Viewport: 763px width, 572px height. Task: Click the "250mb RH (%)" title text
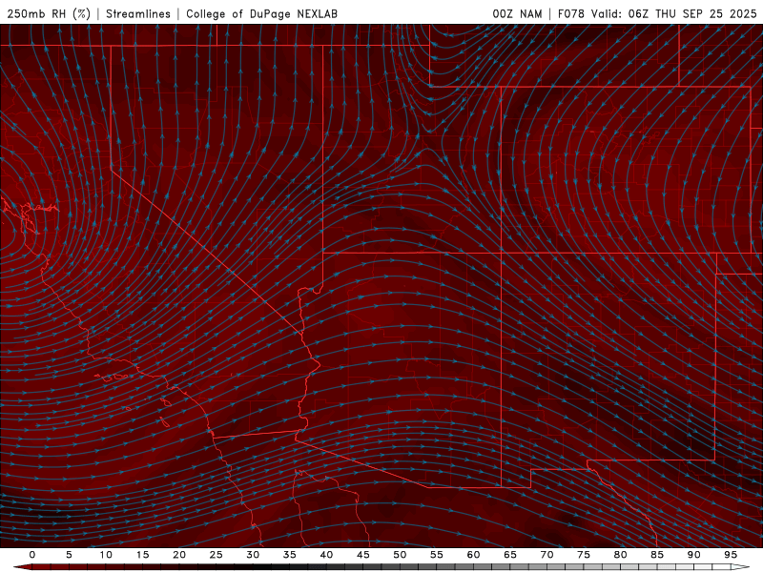tap(49, 13)
